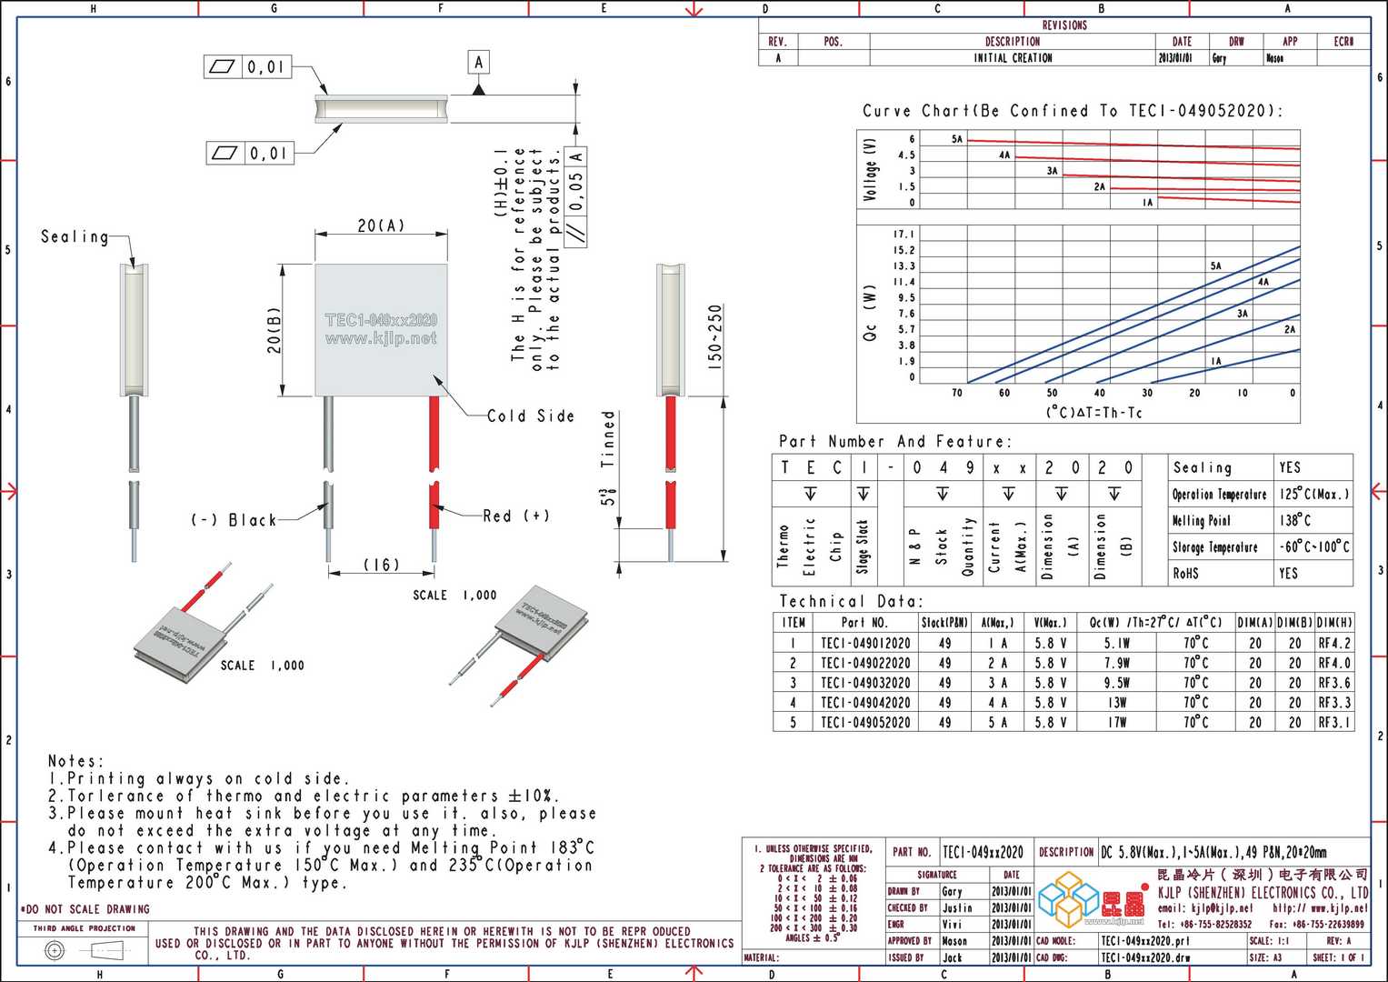Click the 'Qc (W)' axis label

(870, 314)
